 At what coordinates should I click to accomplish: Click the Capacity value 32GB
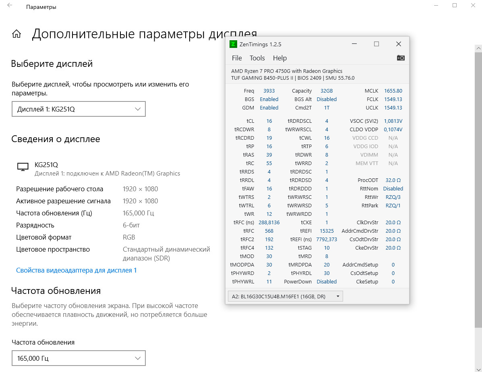[x=327, y=91]
